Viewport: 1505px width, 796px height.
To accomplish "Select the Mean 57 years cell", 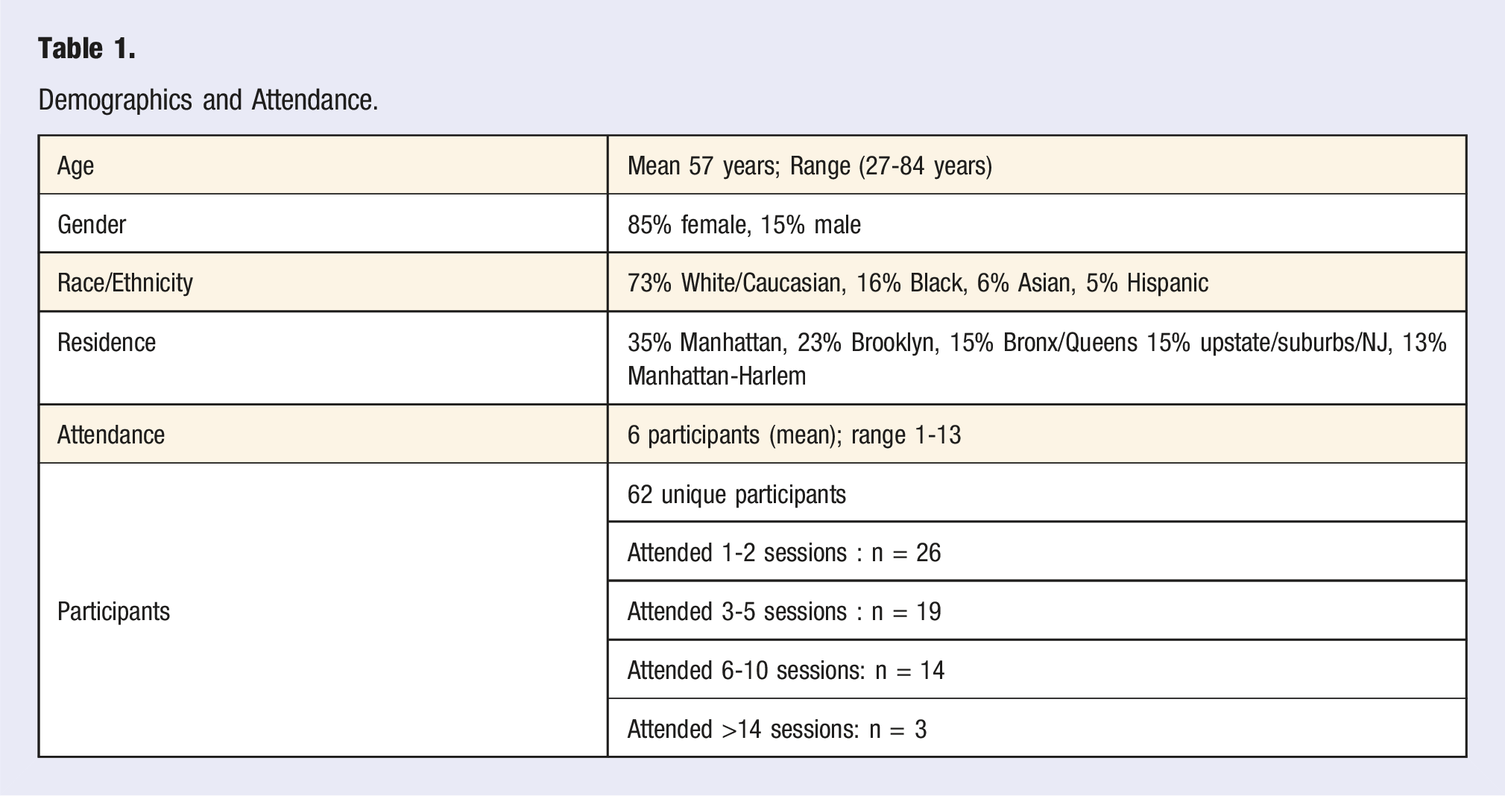I will [1037, 165].
